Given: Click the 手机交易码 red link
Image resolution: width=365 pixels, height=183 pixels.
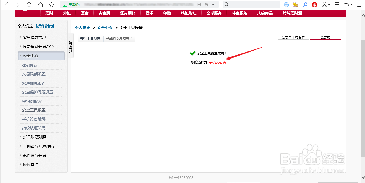Looking at the screenshot, I should [x=218, y=62].
